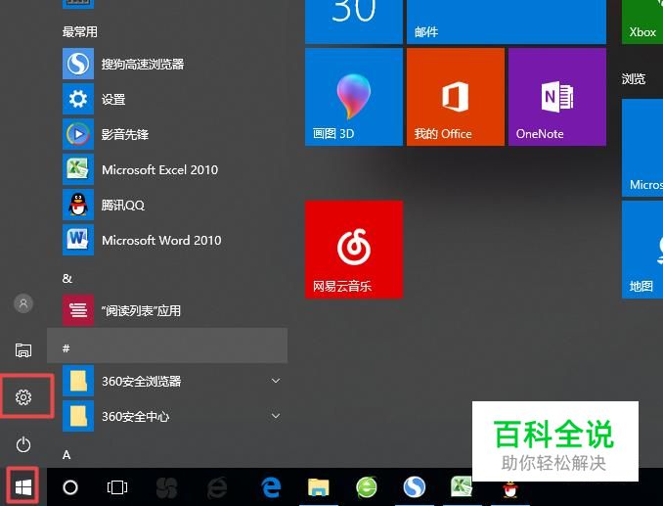The height and width of the screenshot is (506, 663).
Task: Launch 腾讯QQ from app list
Action: pyautogui.click(x=167, y=205)
